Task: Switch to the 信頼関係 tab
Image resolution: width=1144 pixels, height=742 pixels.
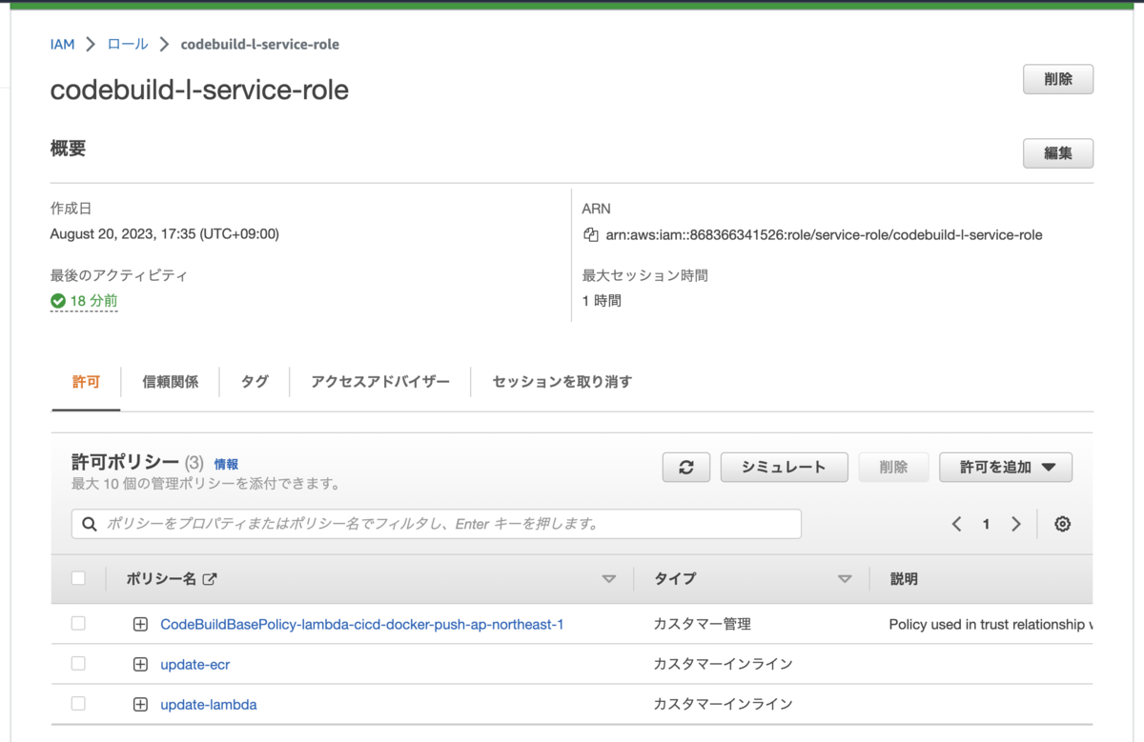Action: pyautogui.click(x=170, y=381)
